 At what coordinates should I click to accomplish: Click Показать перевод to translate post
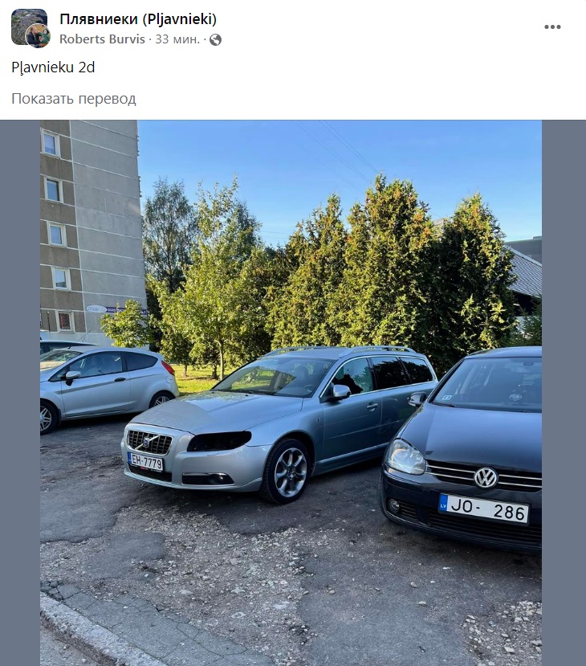coord(73,99)
